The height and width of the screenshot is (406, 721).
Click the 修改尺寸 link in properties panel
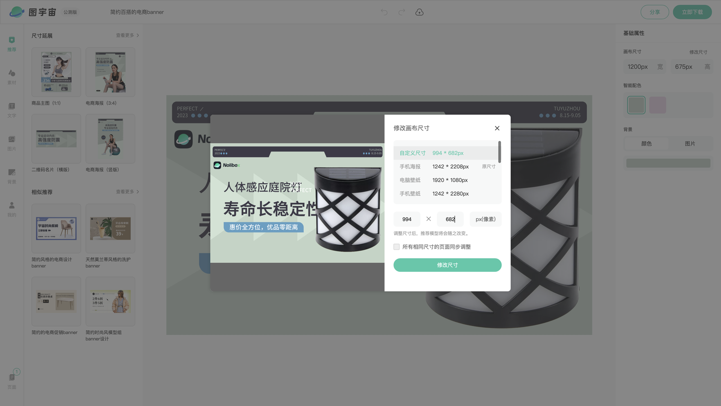pos(698,52)
